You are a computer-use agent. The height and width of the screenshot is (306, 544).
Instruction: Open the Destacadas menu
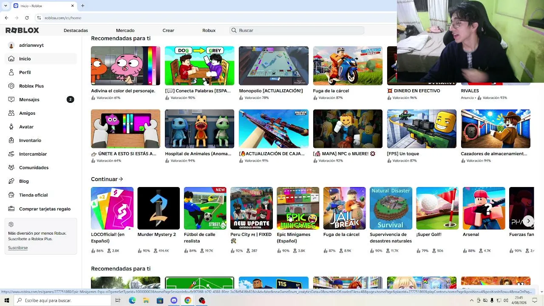(x=76, y=31)
